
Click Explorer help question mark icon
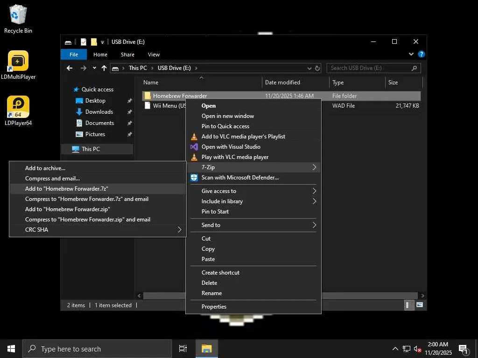(422, 54)
